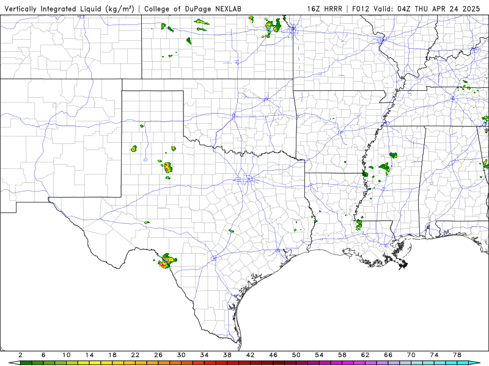Click the '42' value on the color scale

250,355
